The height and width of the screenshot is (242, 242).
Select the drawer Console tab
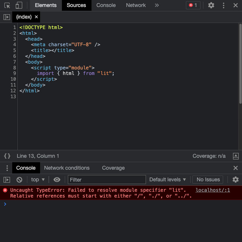tap(26, 168)
